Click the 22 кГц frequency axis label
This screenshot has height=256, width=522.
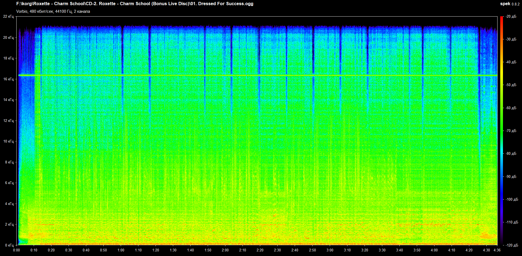point(8,17)
